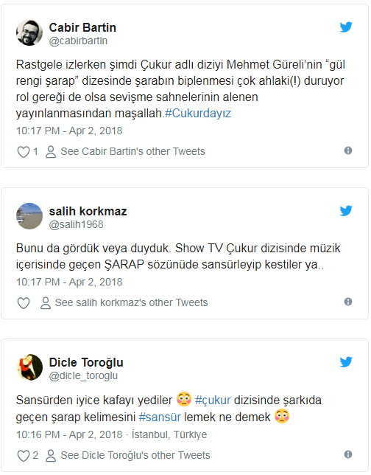Viewport: 371px width, 475px height.
Task: See Cabir Bartin's other Tweets
Action: tap(125, 151)
